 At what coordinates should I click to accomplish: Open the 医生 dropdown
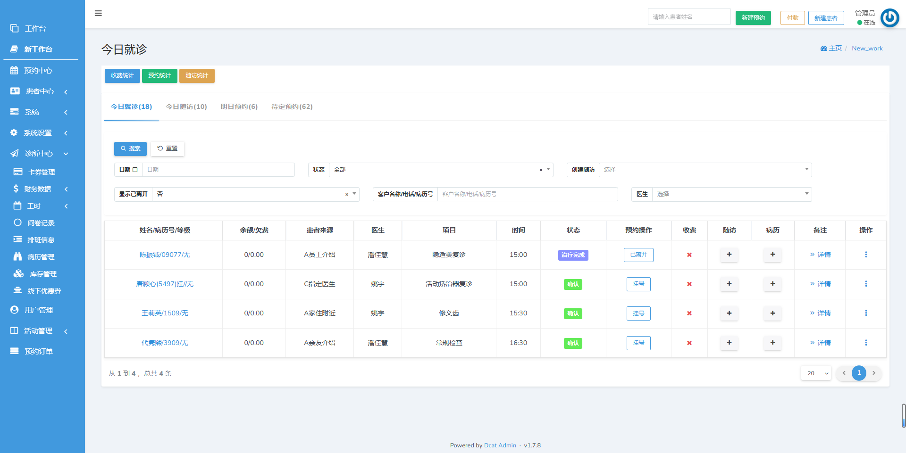(731, 194)
